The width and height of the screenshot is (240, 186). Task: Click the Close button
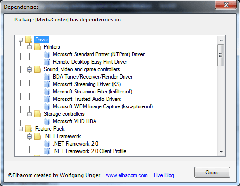point(212,173)
